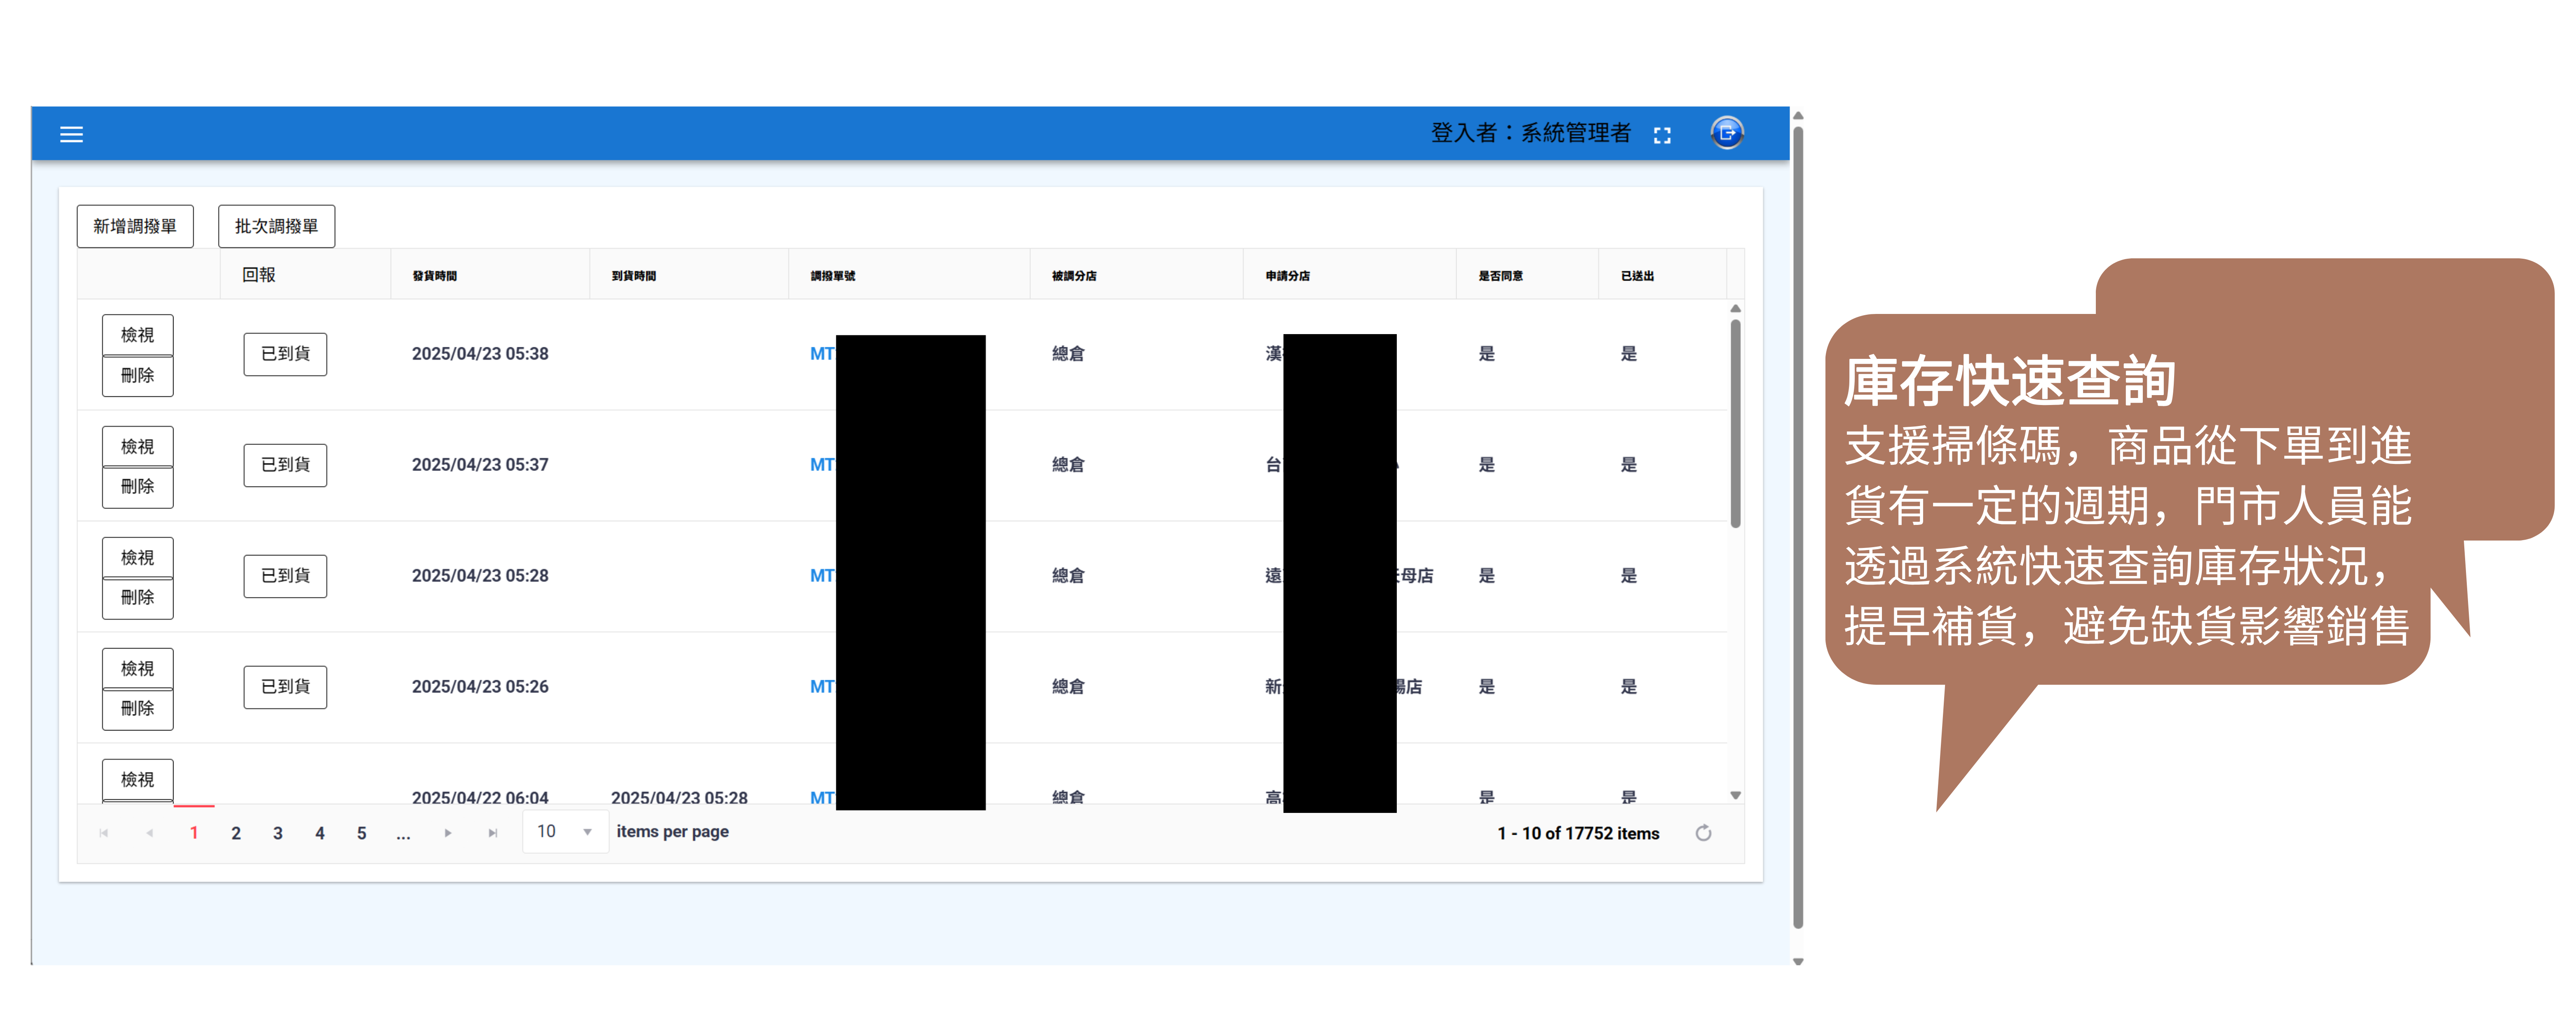Click 刪除 button in second row
The height and width of the screenshot is (1030, 2576).
(x=138, y=487)
